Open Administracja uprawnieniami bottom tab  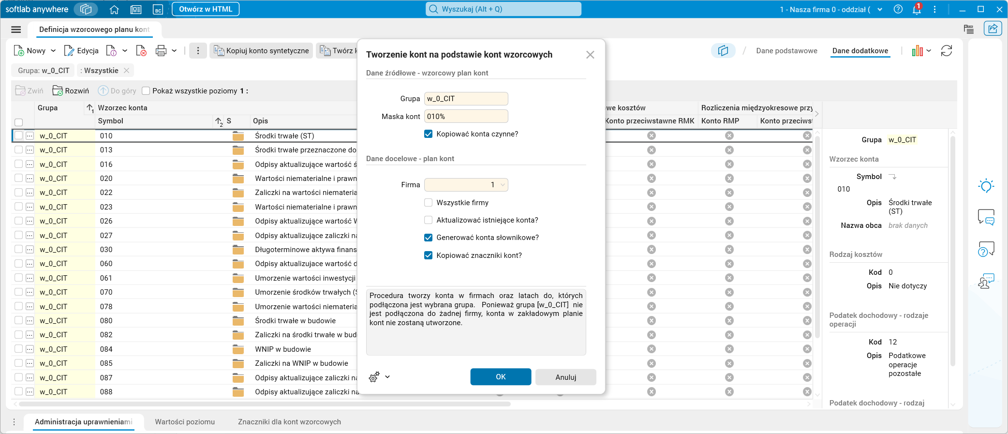[84, 422]
